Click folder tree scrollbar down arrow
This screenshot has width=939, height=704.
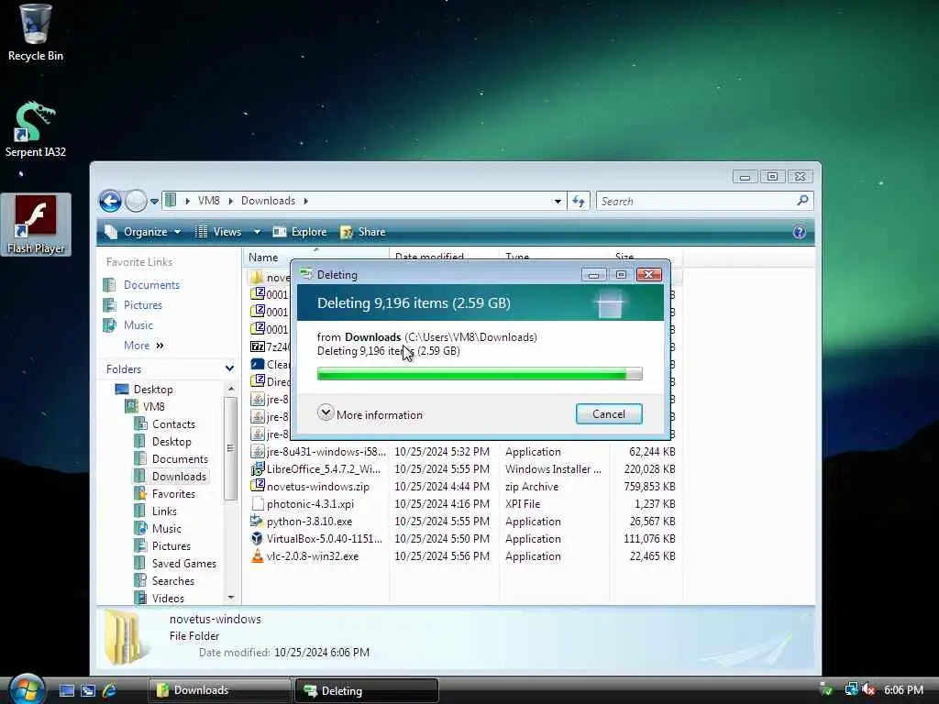pos(230,598)
